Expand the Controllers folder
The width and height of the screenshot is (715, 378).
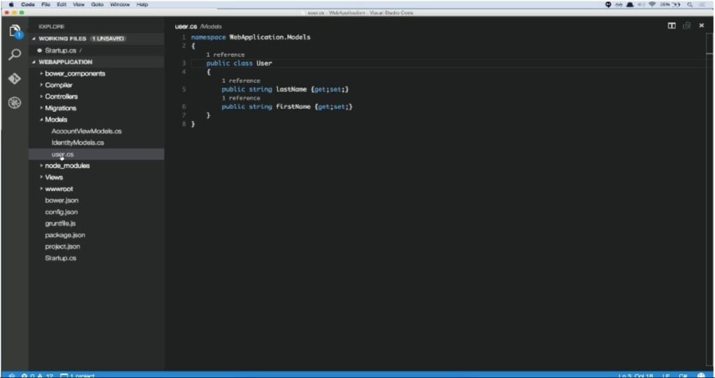[41, 96]
